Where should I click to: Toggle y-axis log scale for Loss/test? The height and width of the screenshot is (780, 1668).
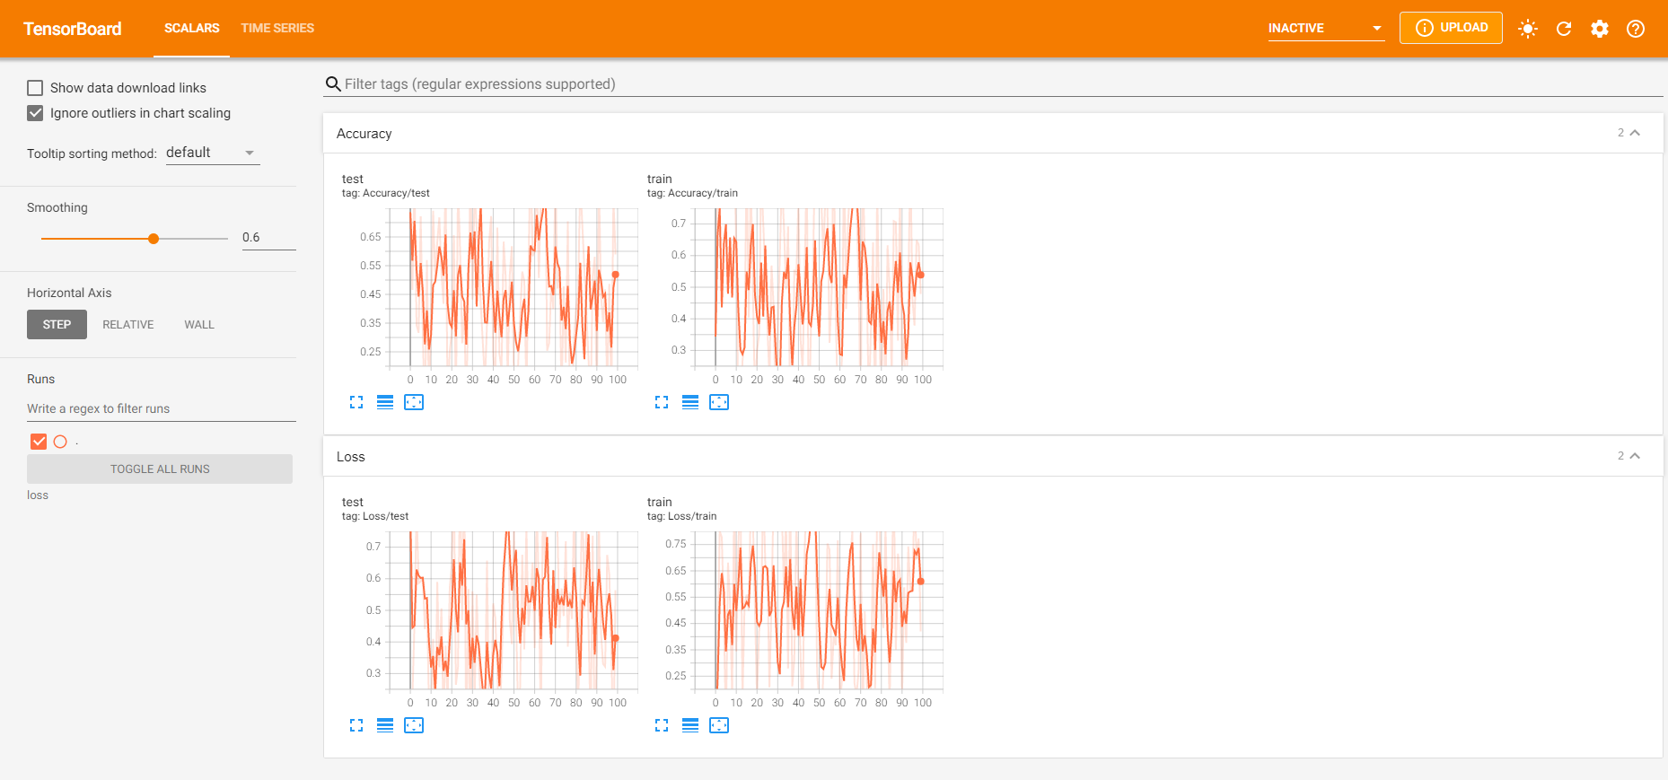385,725
